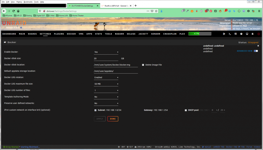Switch to the Plugins tab
This screenshot has height=150, width=263.
(x=59, y=34)
